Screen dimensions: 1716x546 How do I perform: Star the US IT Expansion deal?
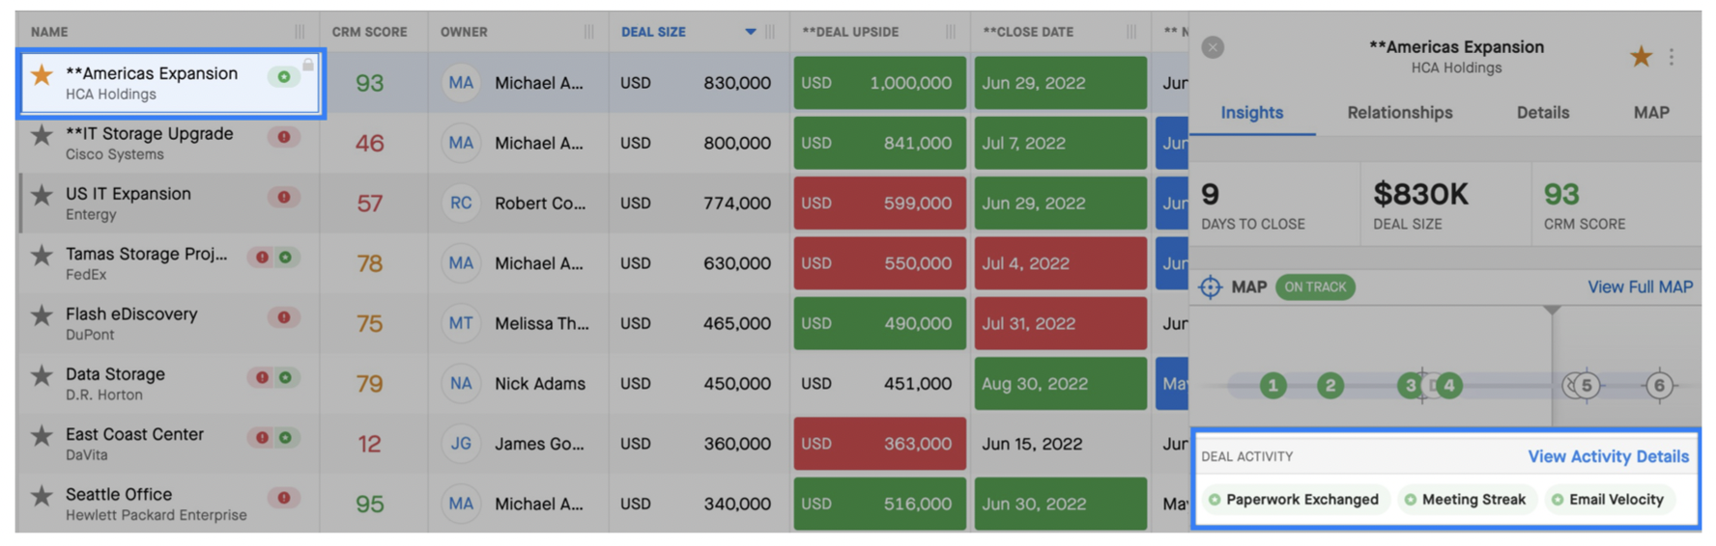coord(42,195)
